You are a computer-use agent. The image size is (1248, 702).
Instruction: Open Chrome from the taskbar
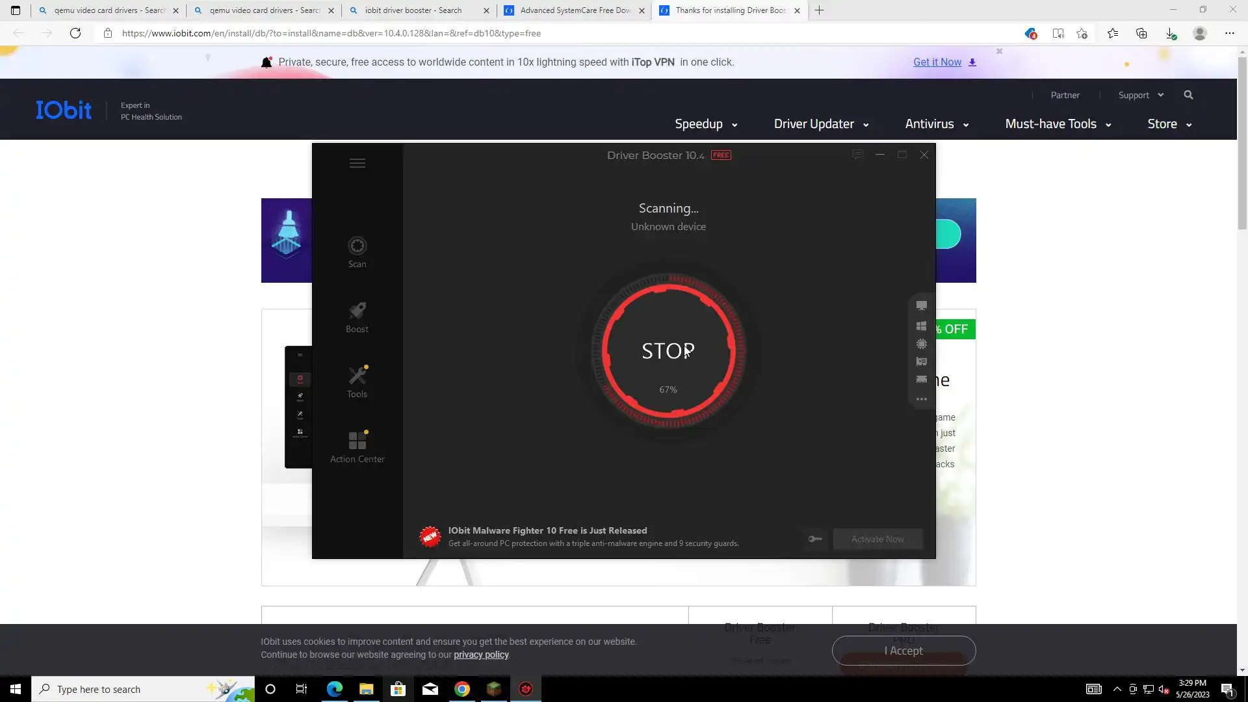pos(462,689)
